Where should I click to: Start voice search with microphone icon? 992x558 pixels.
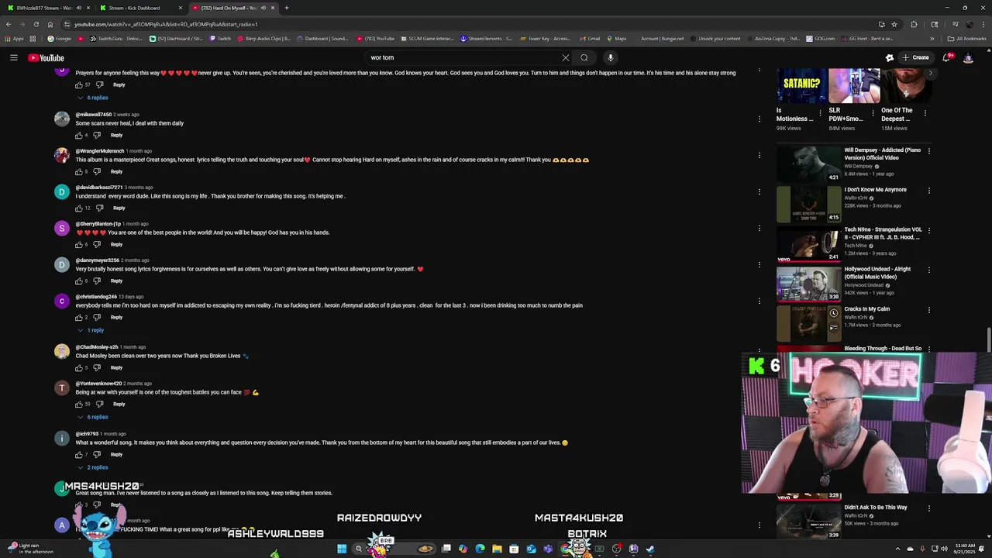pyautogui.click(x=611, y=57)
